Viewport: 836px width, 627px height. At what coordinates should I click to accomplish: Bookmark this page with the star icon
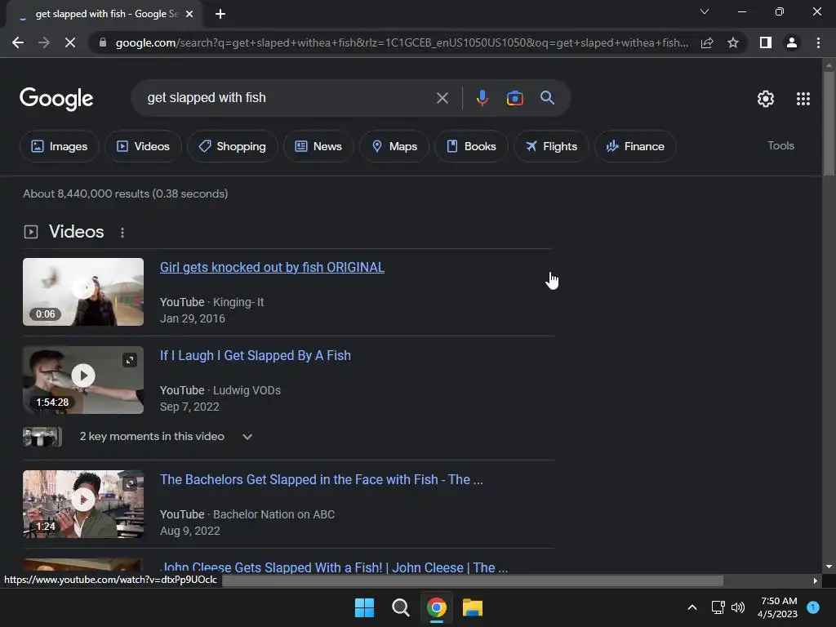click(x=733, y=42)
